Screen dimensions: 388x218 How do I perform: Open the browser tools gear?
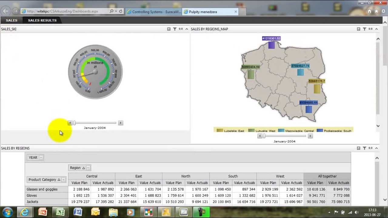[x=383, y=11]
